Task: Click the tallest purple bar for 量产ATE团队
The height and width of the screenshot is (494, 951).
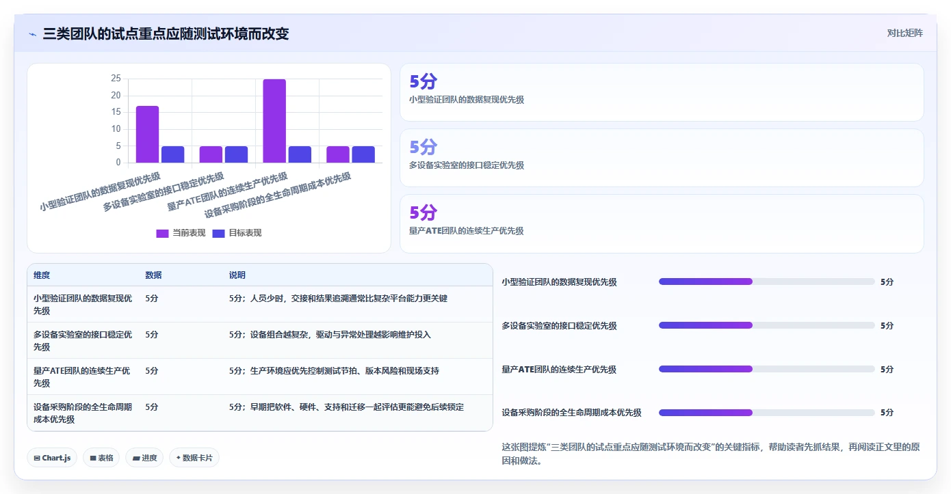Action: click(x=274, y=121)
